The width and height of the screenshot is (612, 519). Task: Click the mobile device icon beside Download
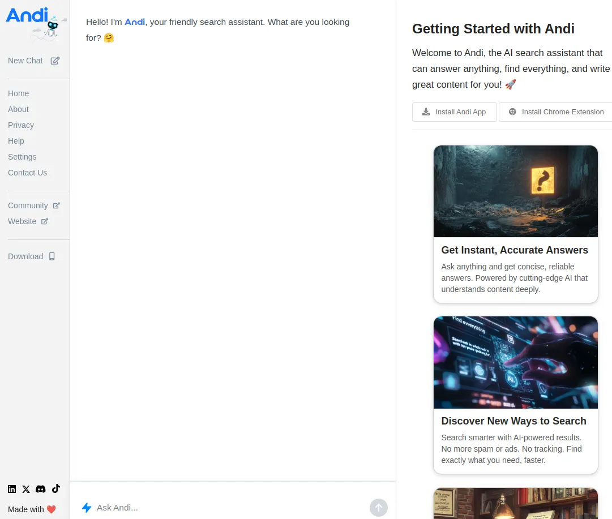(52, 256)
